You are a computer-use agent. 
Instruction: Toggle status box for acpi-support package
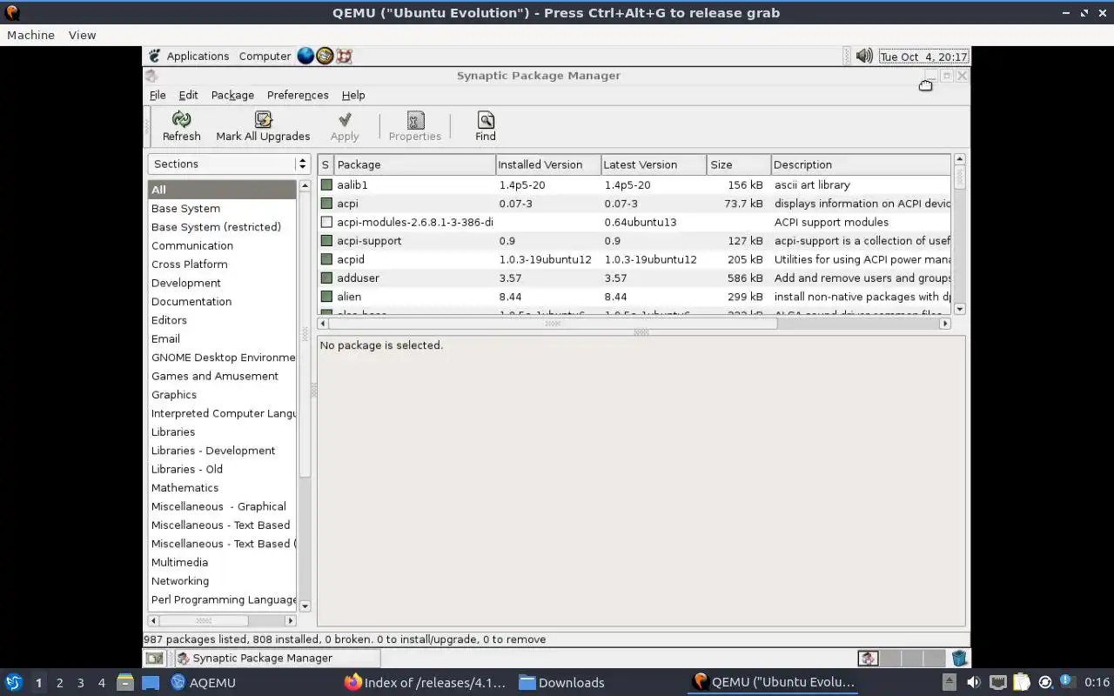click(326, 241)
